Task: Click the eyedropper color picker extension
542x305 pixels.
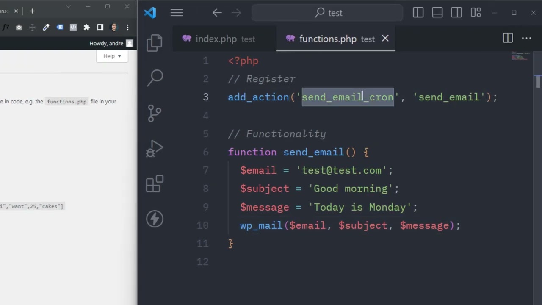Action: pos(46,27)
